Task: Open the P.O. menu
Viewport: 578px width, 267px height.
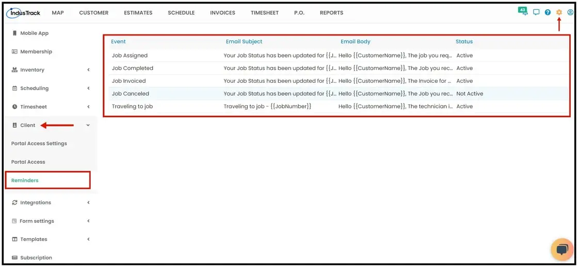Action: tap(299, 12)
